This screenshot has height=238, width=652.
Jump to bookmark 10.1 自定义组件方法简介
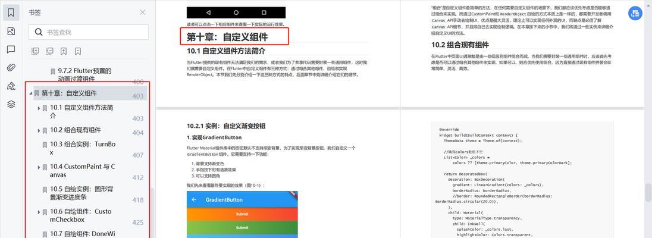pyautogui.click(x=82, y=111)
